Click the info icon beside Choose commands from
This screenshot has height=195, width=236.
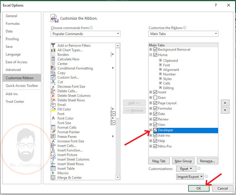click(x=91, y=28)
